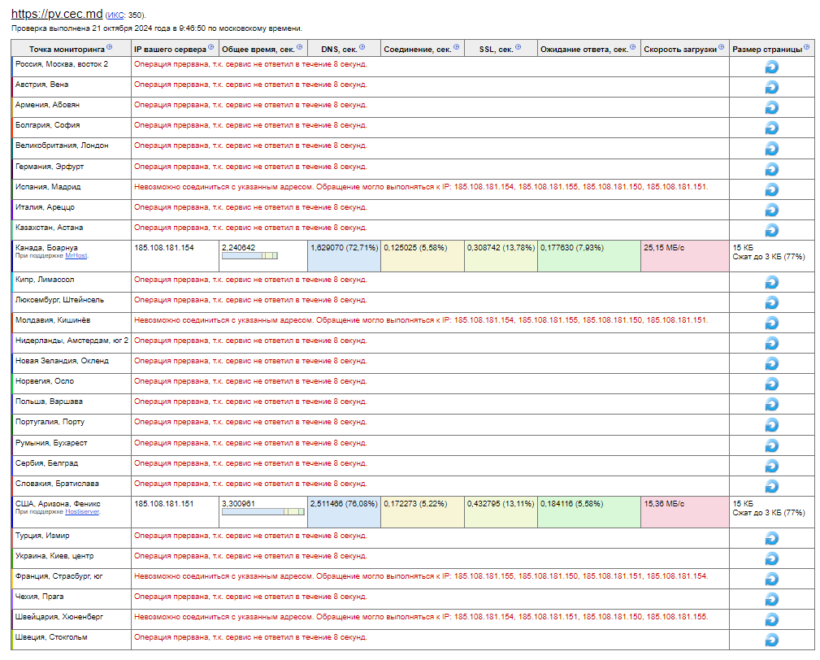Click help icon next to IP вашего сервера
The height and width of the screenshot is (660, 820).
click(210, 47)
